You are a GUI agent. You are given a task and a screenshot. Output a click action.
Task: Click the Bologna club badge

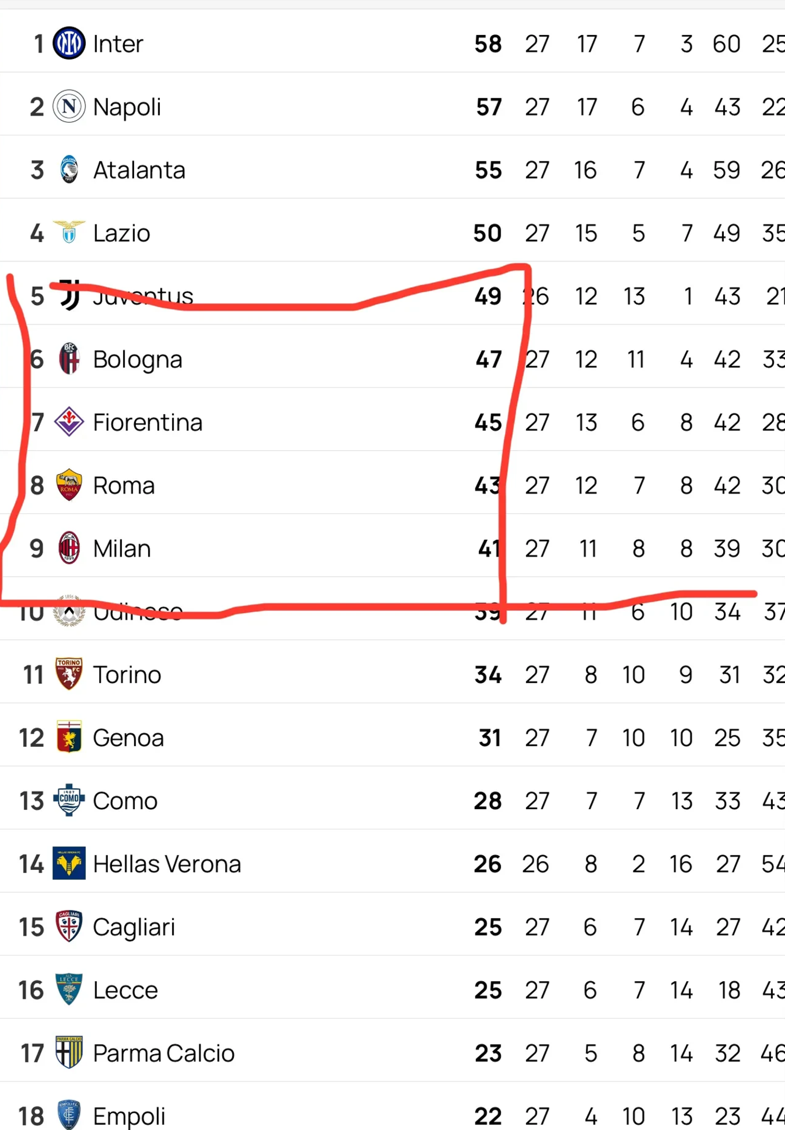pyautogui.click(x=69, y=359)
